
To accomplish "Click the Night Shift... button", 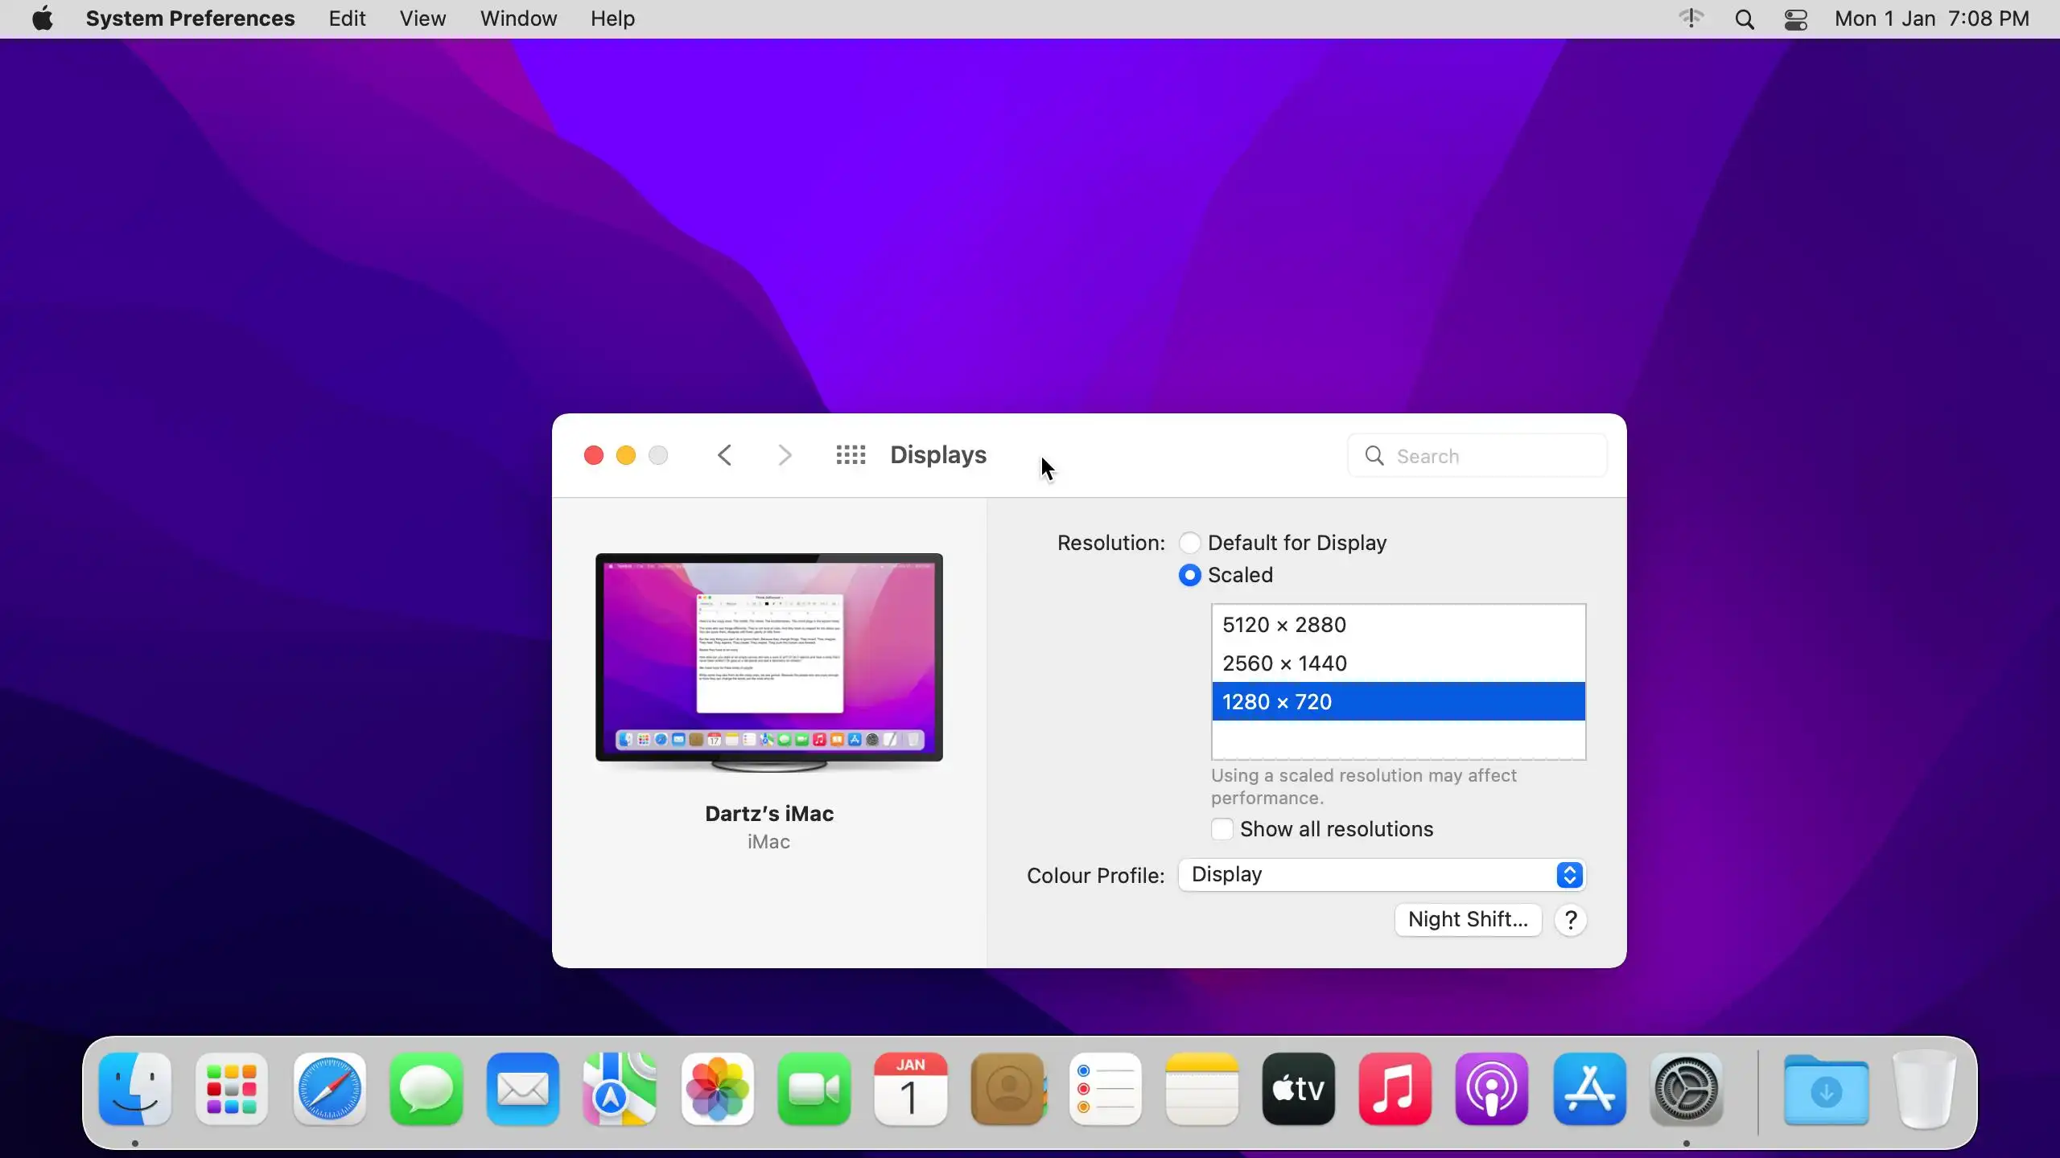I will pos(1468,920).
